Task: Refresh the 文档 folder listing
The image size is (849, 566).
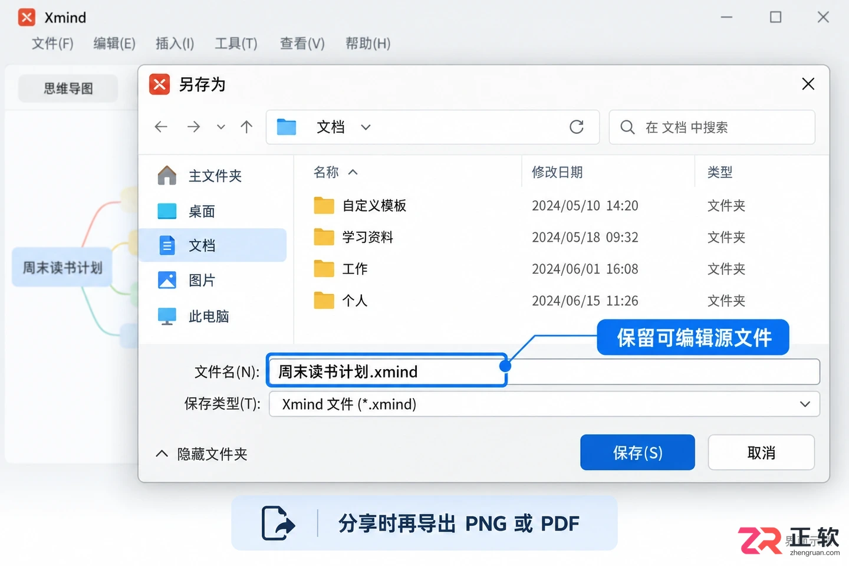Action: [x=577, y=127]
